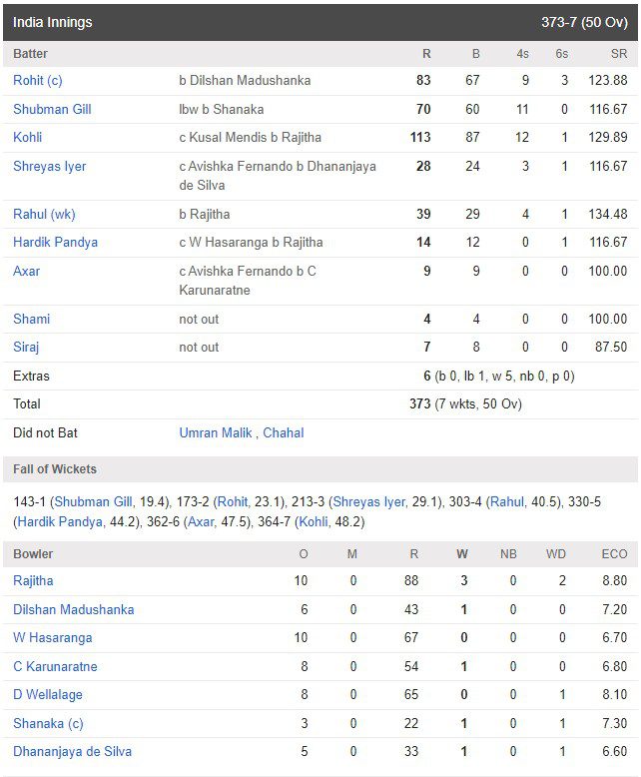Open Dilshan Madushanka bowler link
This screenshot has height=777, width=641.
(x=73, y=609)
